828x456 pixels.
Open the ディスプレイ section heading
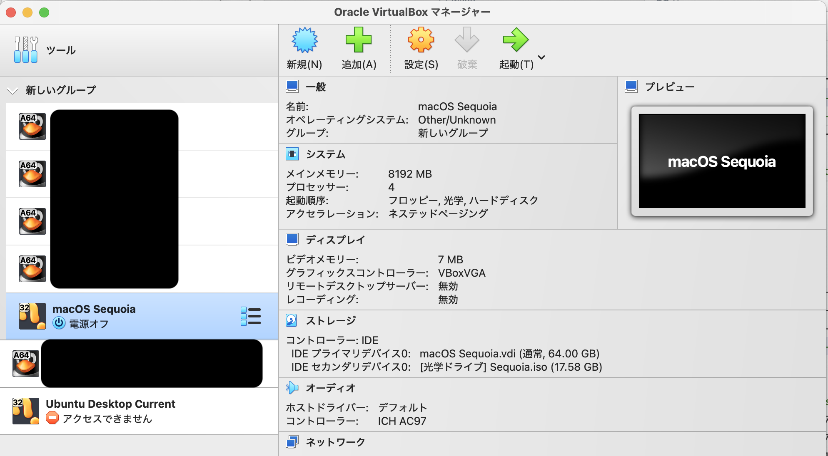point(335,240)
